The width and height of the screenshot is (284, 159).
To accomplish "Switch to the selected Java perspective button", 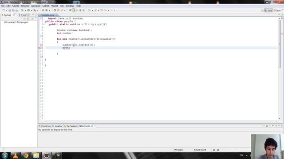I will click(x=268, y=11).
